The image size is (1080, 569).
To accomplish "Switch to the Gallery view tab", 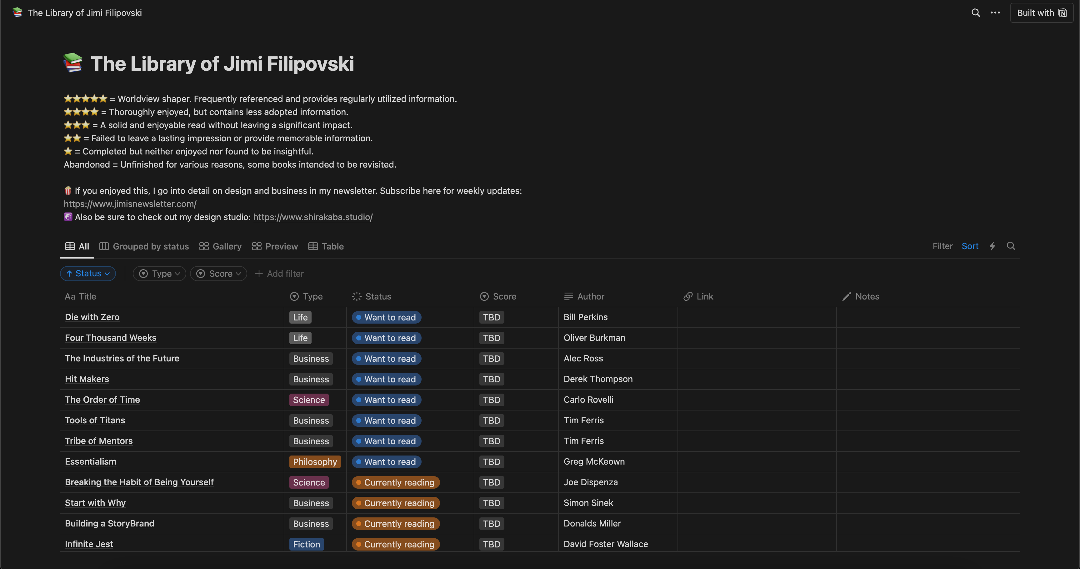I will 221,247.
